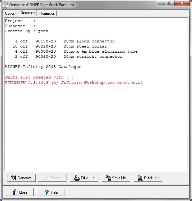Save the parts list with Save List
This screenshot has width=192, height=201.
116,178
